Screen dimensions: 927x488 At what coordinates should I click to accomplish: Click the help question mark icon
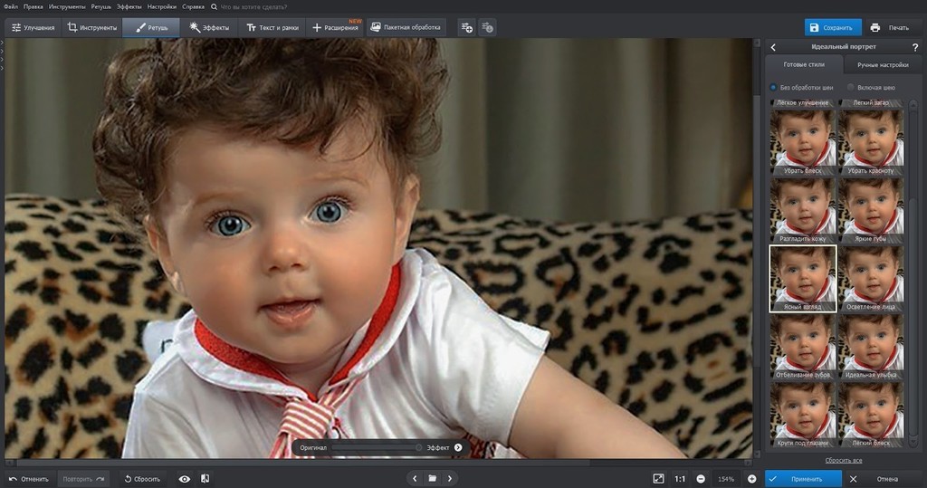click(915, 47)
